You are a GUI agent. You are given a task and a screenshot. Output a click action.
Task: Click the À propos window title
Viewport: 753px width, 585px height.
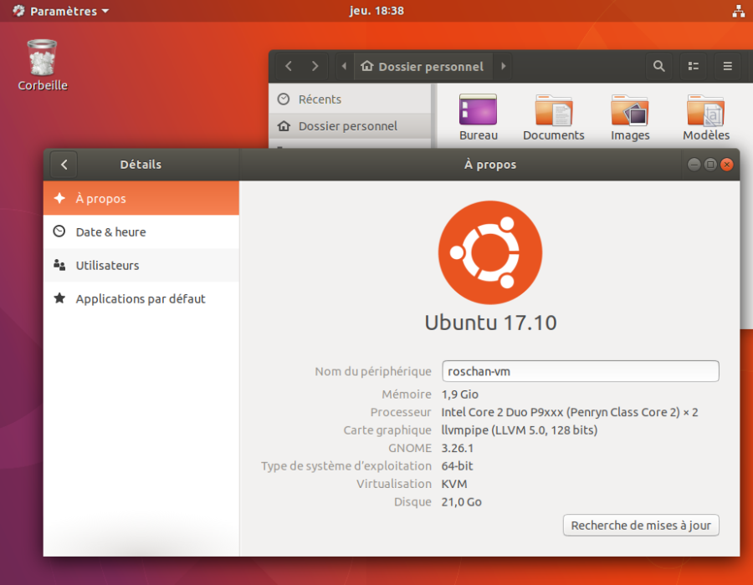489,165
